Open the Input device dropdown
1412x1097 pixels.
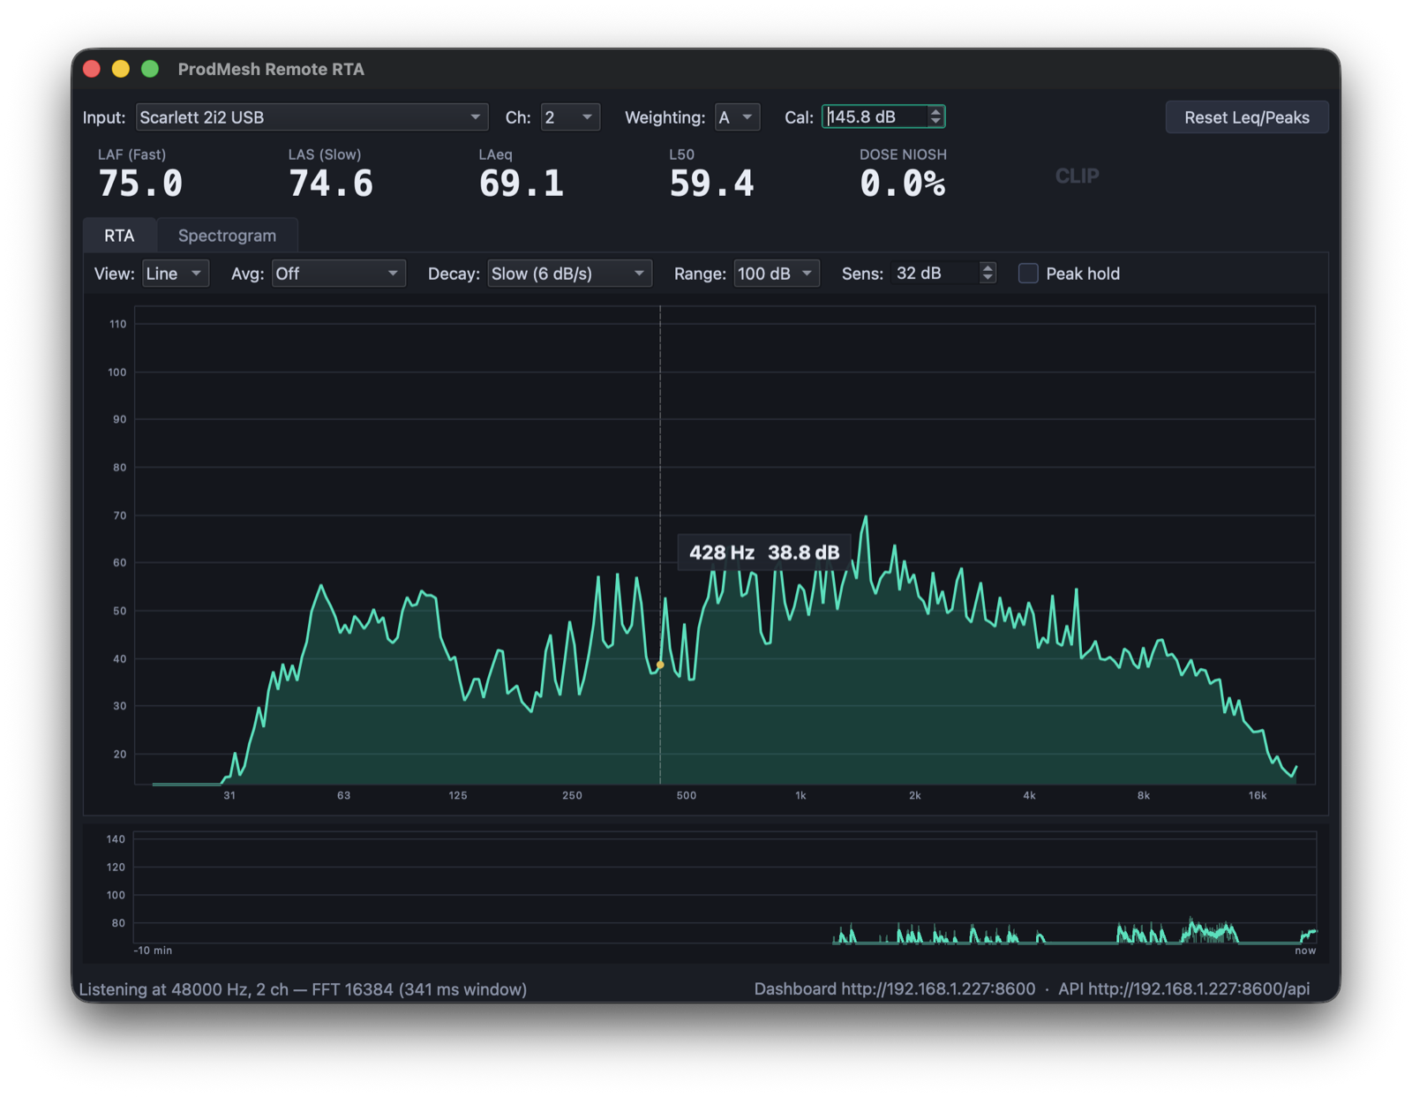coord(312,117)
